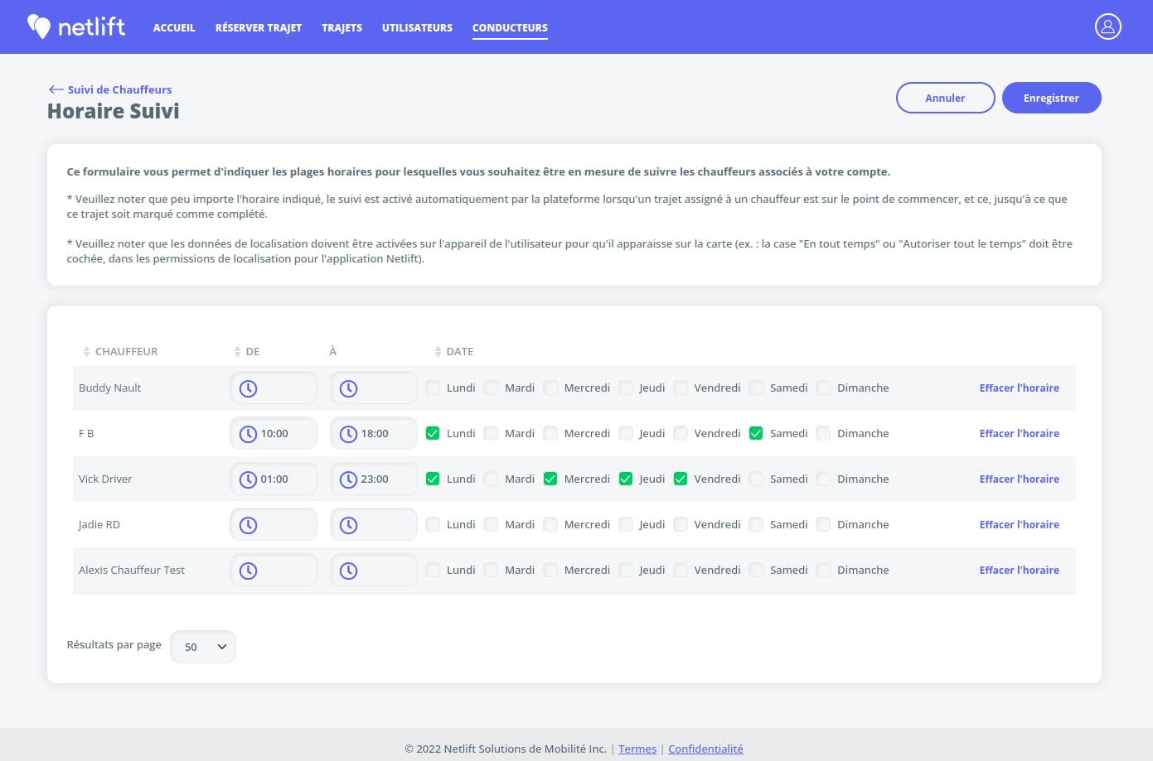Uncheck Mercredi for Vick Driver
The width and height of the screenshot is (1153, 761).
550,479
